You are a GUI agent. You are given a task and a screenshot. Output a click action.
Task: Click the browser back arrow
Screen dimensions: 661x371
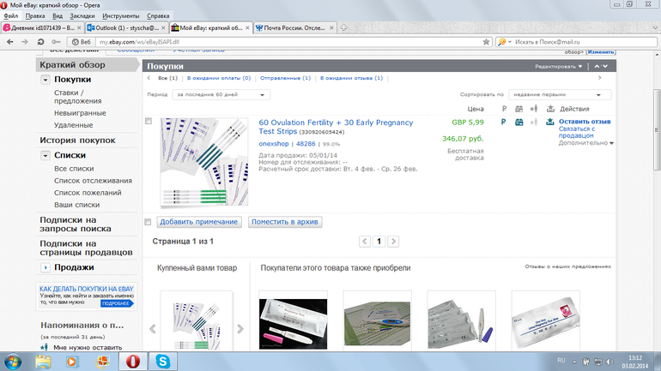pyautogui.click(x=10, y=41)
